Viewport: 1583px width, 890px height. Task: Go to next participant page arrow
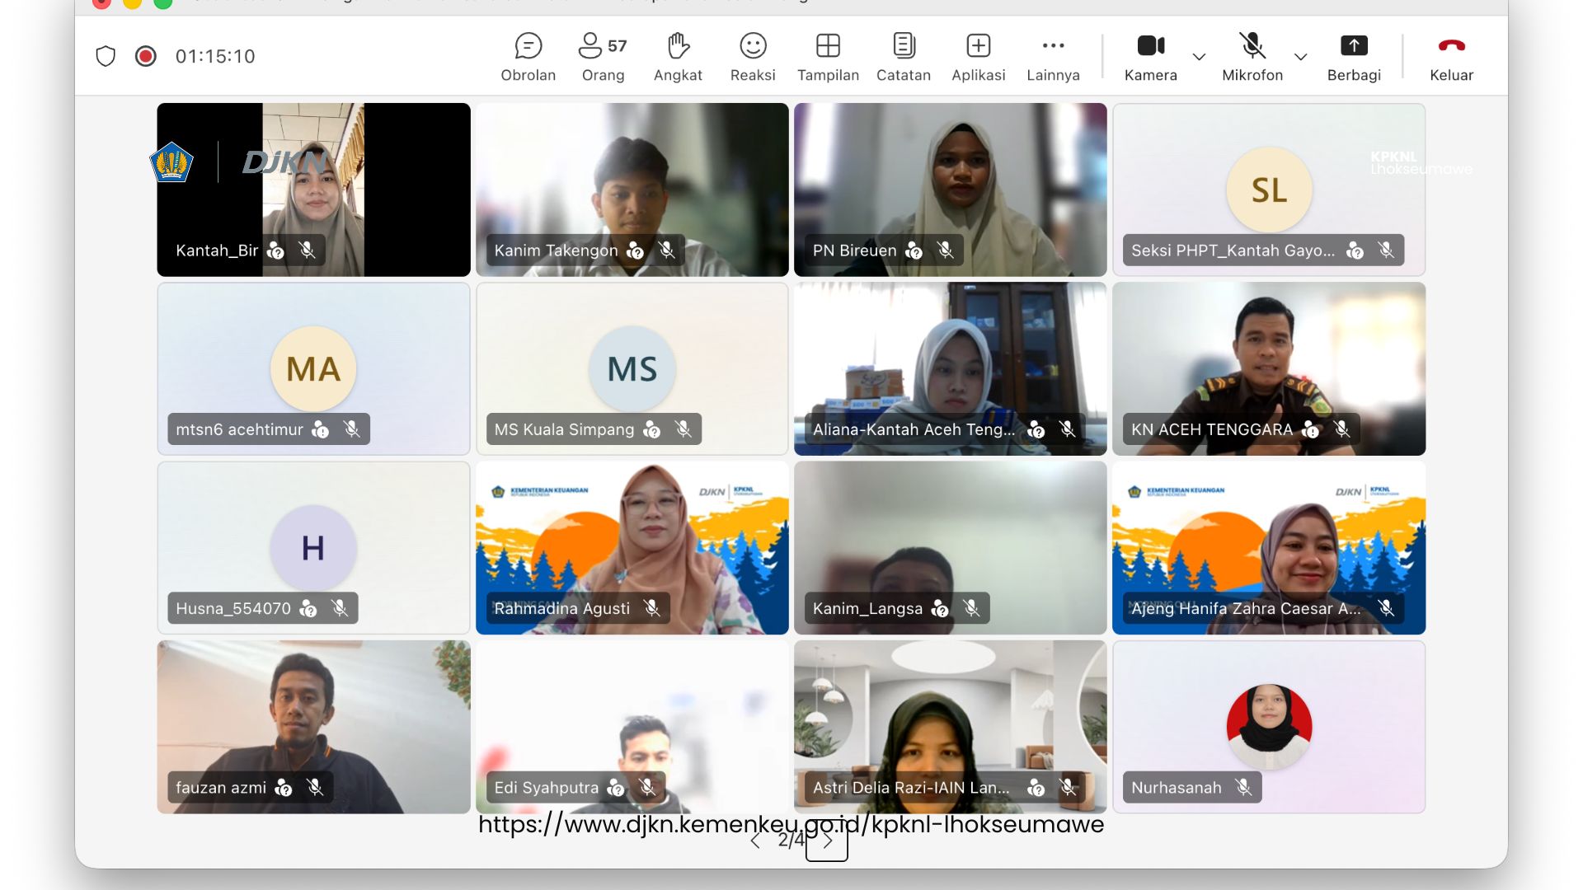point(827,841)
